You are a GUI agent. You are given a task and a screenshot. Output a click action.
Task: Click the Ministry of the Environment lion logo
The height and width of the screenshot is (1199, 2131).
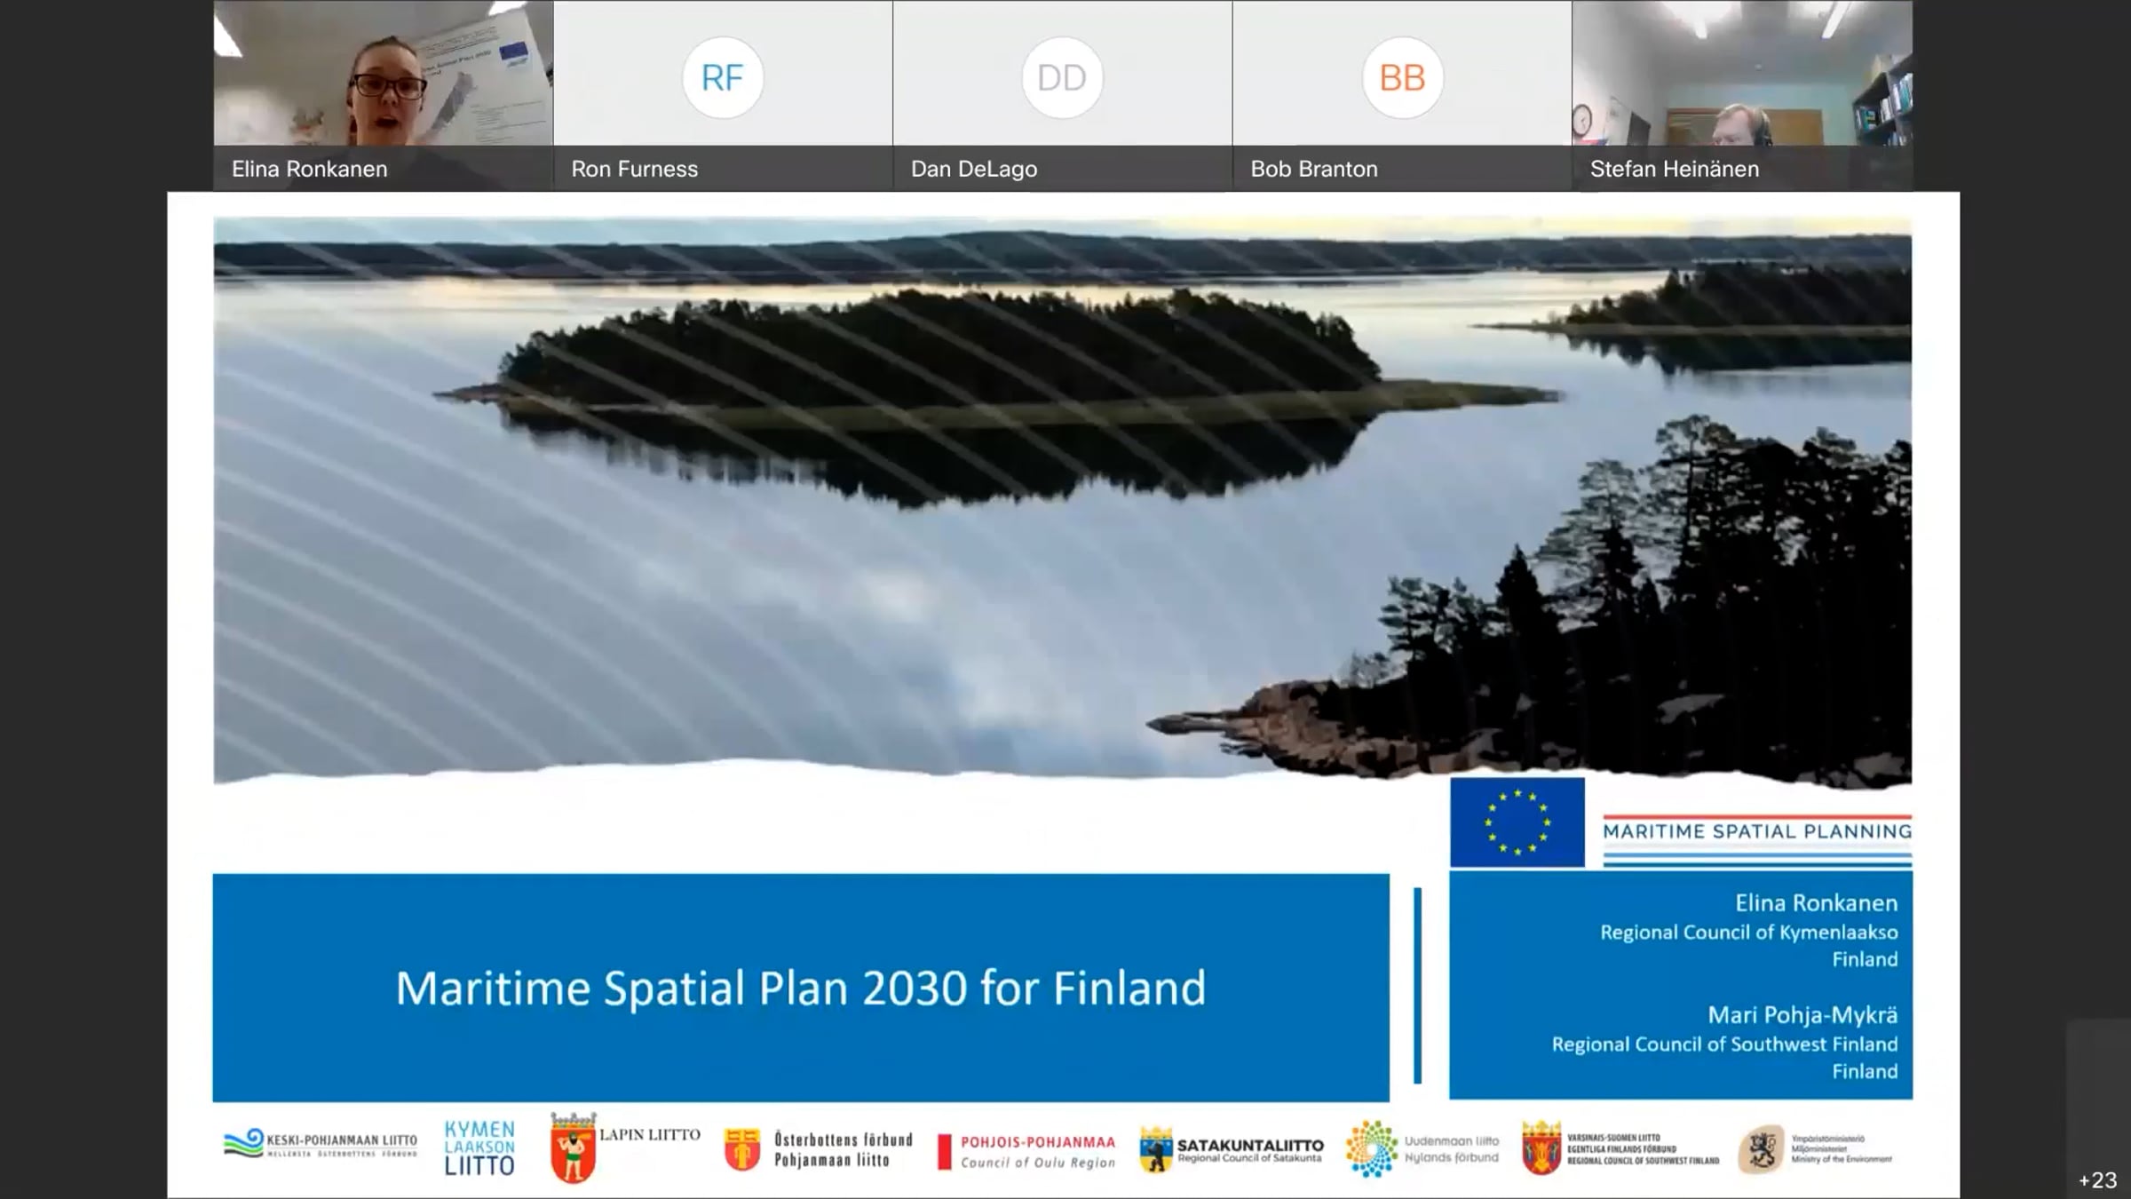pos(1760,1149)
